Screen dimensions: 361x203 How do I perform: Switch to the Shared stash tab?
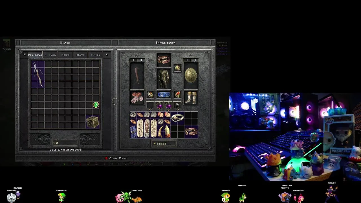pyautogui.click(x=50, y=55)
